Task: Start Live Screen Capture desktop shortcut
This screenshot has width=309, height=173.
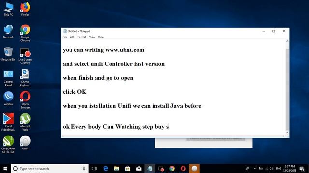Action: 25,56
